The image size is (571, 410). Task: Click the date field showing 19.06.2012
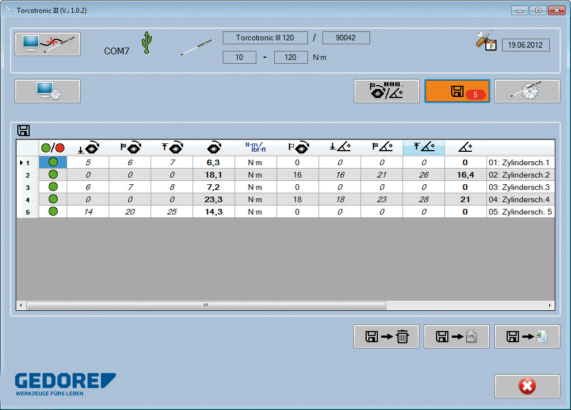(525, 45)
